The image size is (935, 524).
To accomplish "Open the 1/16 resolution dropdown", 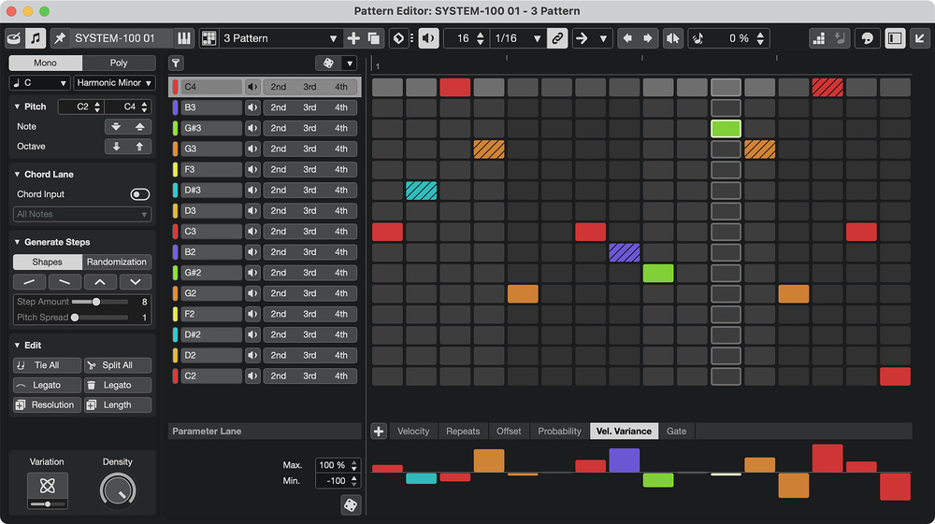I will pos(517,38).
